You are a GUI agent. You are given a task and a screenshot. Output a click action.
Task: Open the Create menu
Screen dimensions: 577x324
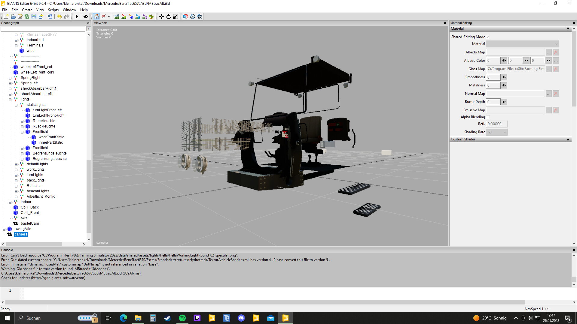pos(27,10)
